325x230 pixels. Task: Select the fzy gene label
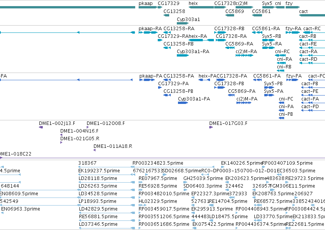(289, 3)
